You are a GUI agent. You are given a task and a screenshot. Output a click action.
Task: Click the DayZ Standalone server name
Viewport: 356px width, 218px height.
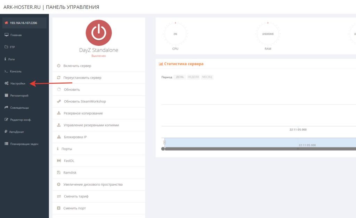98,50
